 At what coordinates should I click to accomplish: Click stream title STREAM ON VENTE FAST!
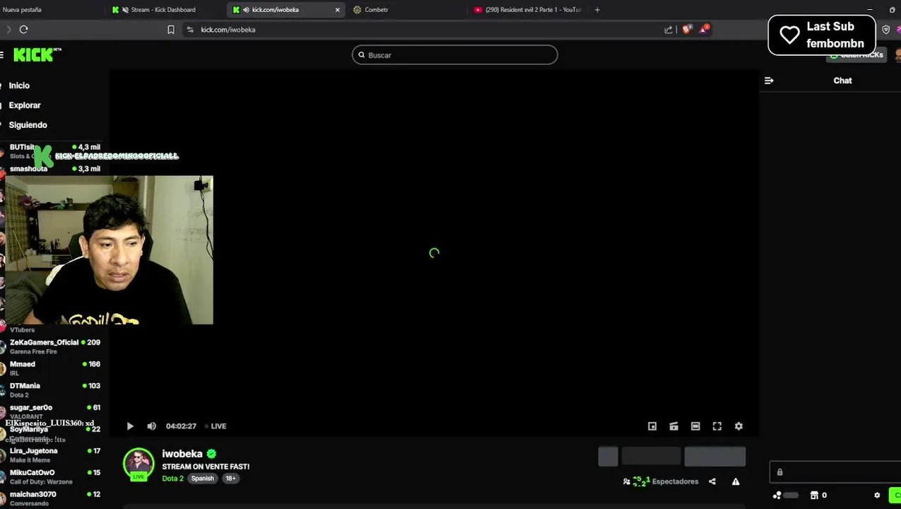(206, 467)
